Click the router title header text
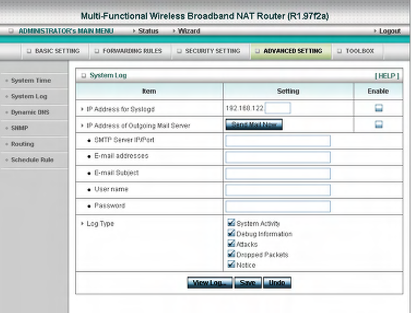The image size is (412, 313). click(205, 16)
